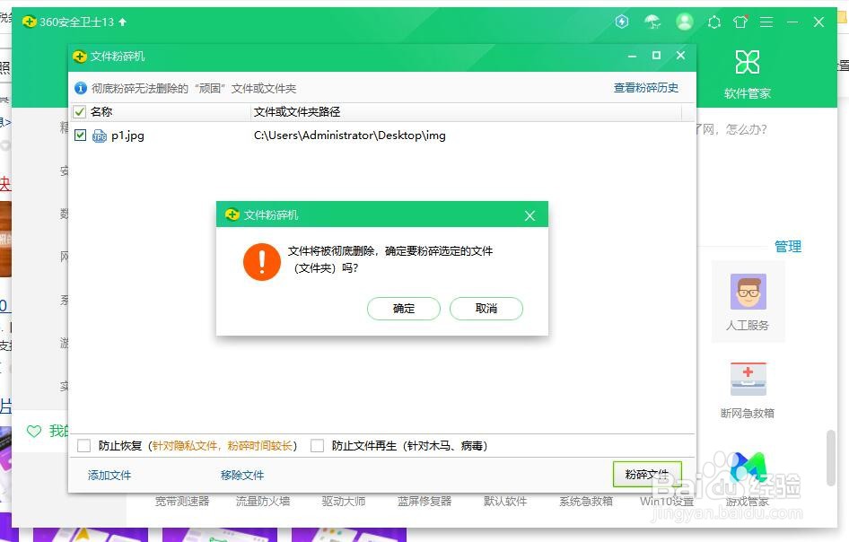Open the 驱动大师 tool
This screenshot has height=542, width=849.
344,502
